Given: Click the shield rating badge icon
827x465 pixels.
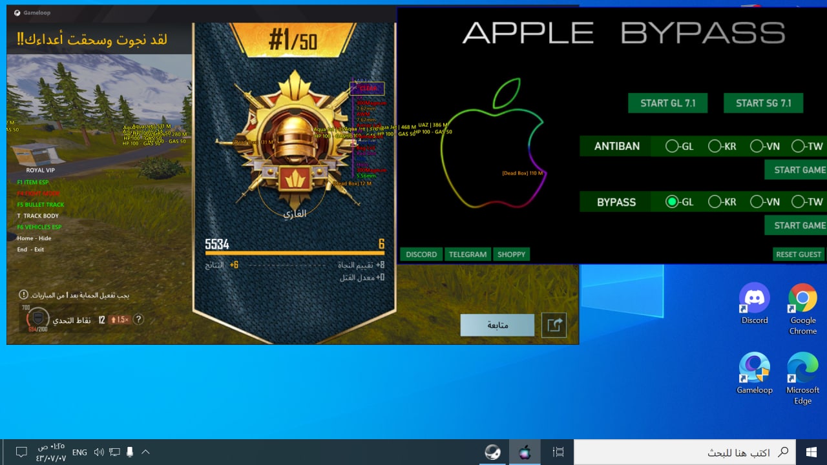Looking at the screenshot, I should click(38, 318).
